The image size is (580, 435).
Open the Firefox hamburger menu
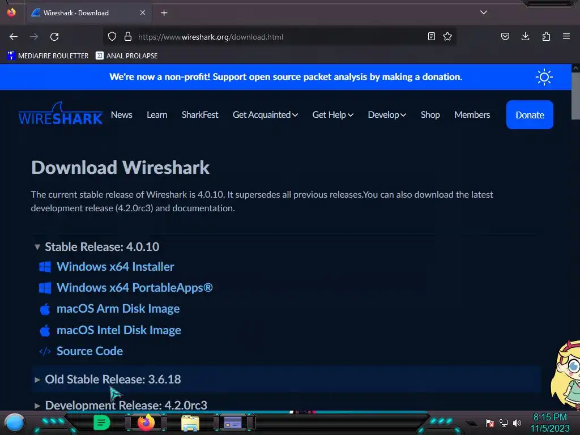(566, 36)
